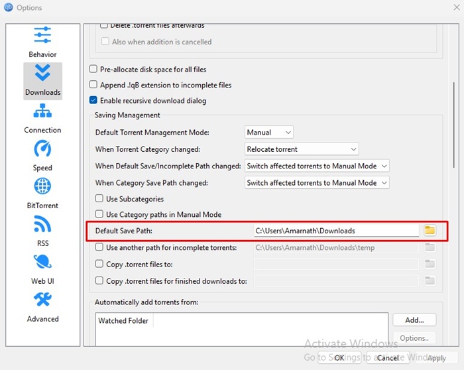Open the Advanced tools icon
464x370 pixels.
pyautogui.click(x=42, y=299)
